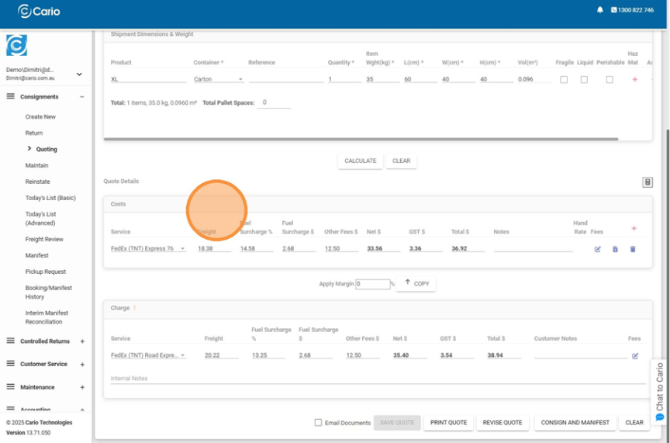The image size is (670, 443).
Task: Delete the FedEx cost row via trash icon
Action: click(633, 249)
